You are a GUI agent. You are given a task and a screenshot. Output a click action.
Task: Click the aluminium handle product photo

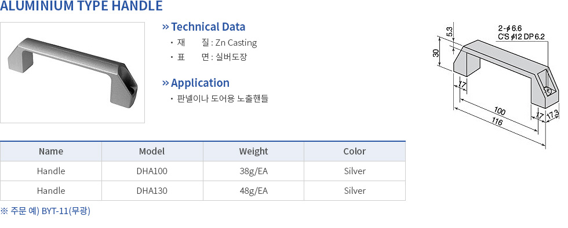pyautogui.click(x=72, y=73)
